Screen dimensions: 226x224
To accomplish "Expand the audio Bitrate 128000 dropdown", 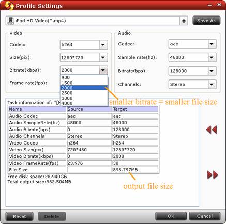I will [212, 71].
